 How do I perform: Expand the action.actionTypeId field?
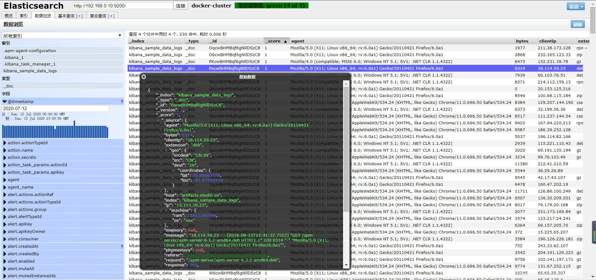click(5, 143)
